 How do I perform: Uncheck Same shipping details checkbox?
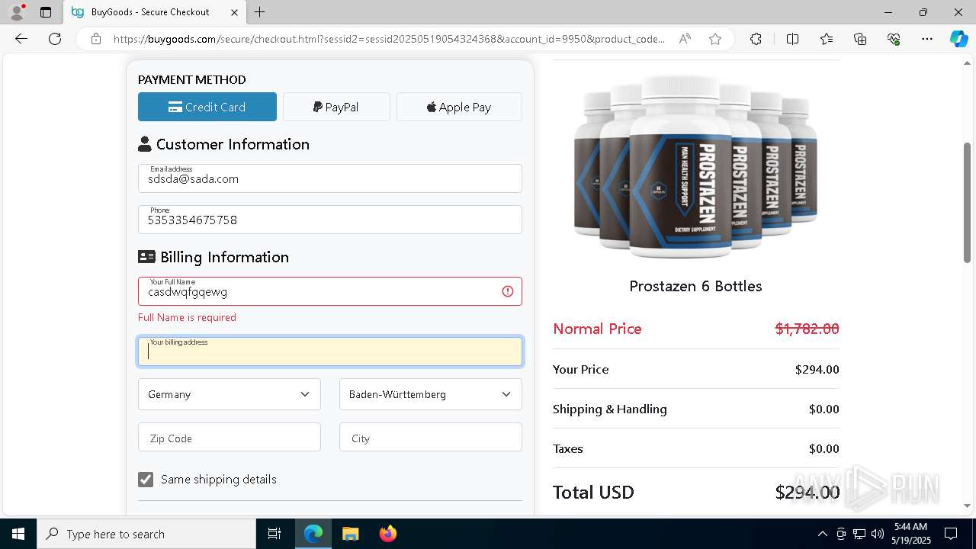[x=146, y=479]
